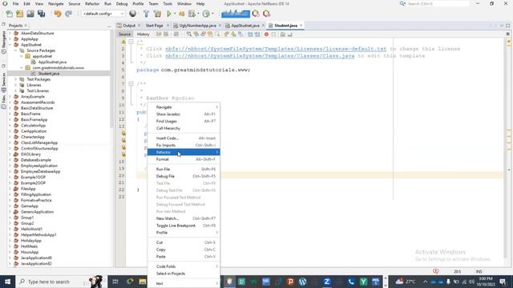Click the Profile Project icon
Screen dimensions: 513x288
pyautogui.click(x=206, y=14)
